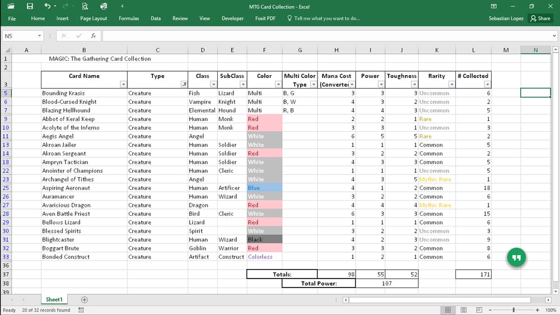
Task: Open the Type column filter dropdown
Action: point(184,85)
